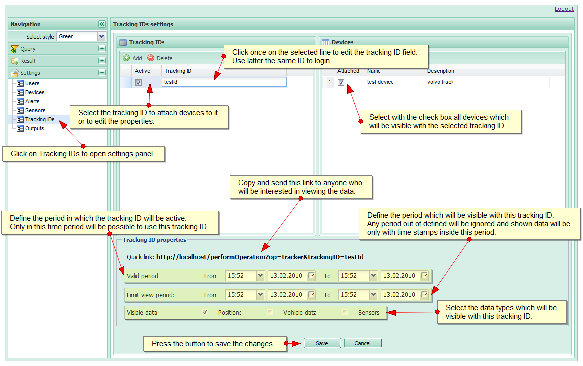583x366 pixels.
Task: Click the Description column header
Action: 486,71
